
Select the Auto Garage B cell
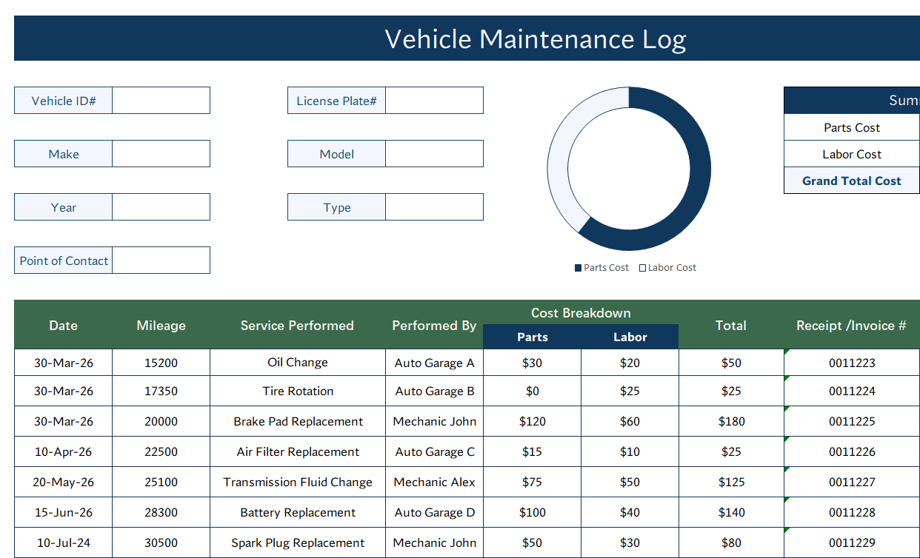434,391
